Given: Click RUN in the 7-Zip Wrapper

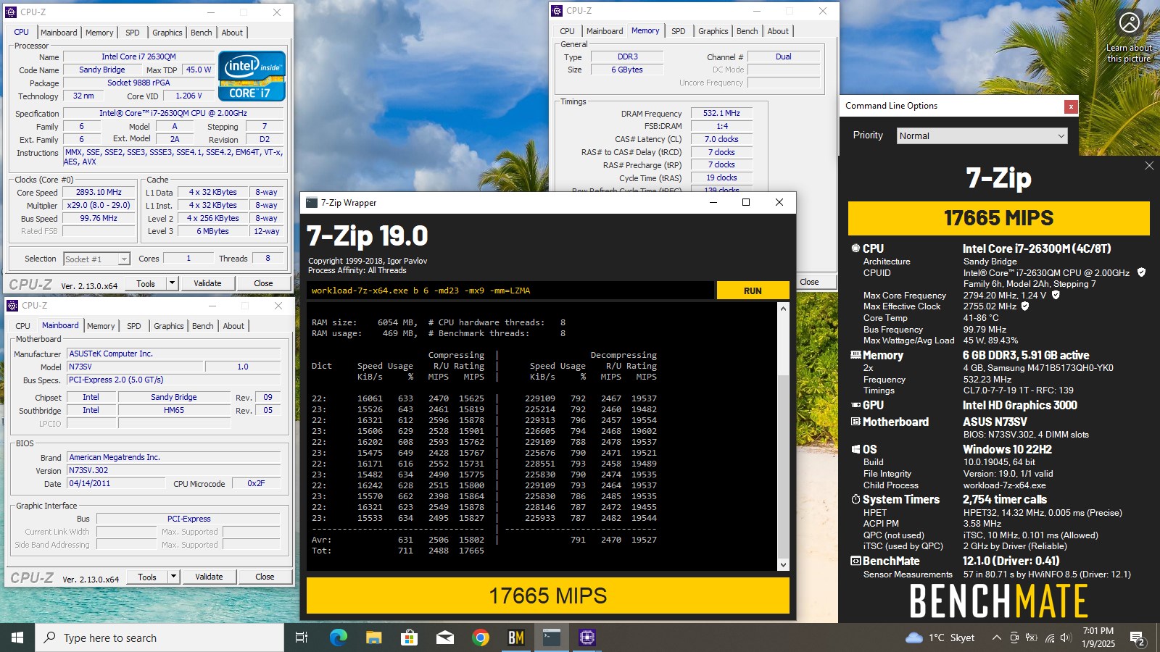Looking at the screenshot, I should point(753,291).
